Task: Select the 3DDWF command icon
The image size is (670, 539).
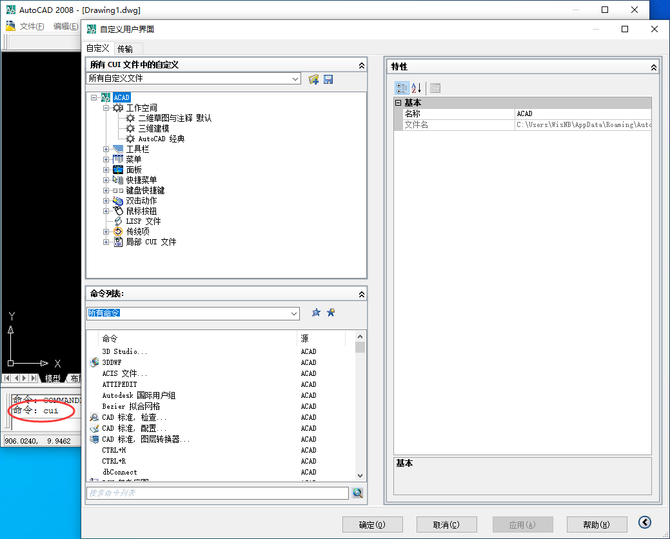Action: click(x=94, y=362)
